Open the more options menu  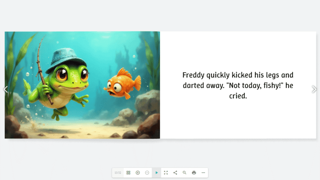coord(203,172)
